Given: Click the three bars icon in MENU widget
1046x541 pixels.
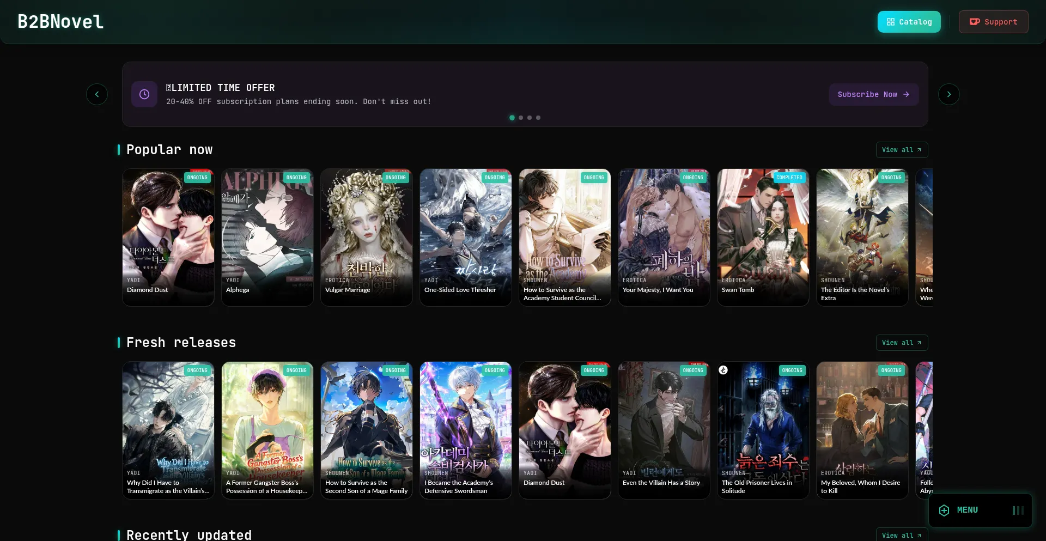Looking at the screenshot, I should 1018,510.
